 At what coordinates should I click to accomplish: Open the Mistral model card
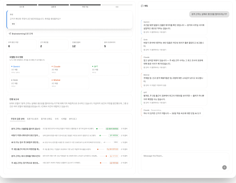pyautogui.click(x=69, y=83)
